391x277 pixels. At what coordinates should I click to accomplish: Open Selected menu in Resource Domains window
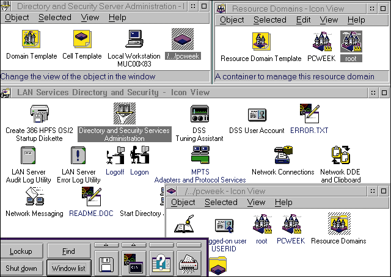270,20
